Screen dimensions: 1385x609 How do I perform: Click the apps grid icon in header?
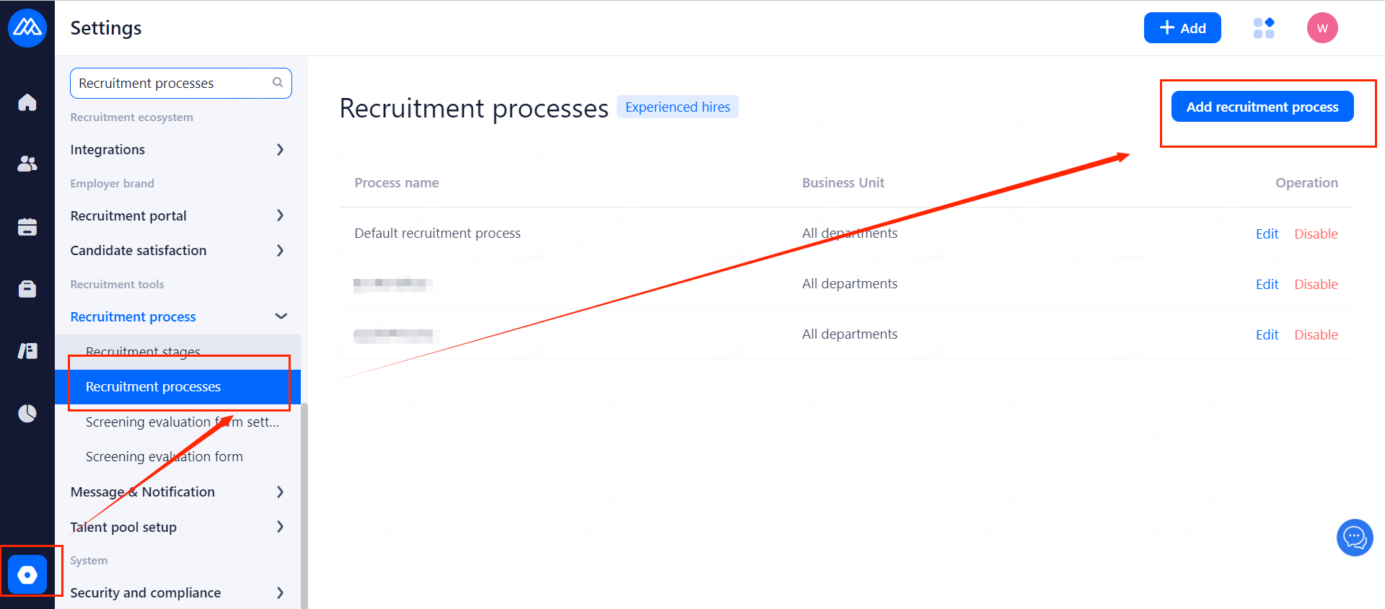point(1264,28)
